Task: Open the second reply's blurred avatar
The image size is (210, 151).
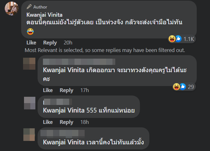Action: pos(30,103)
